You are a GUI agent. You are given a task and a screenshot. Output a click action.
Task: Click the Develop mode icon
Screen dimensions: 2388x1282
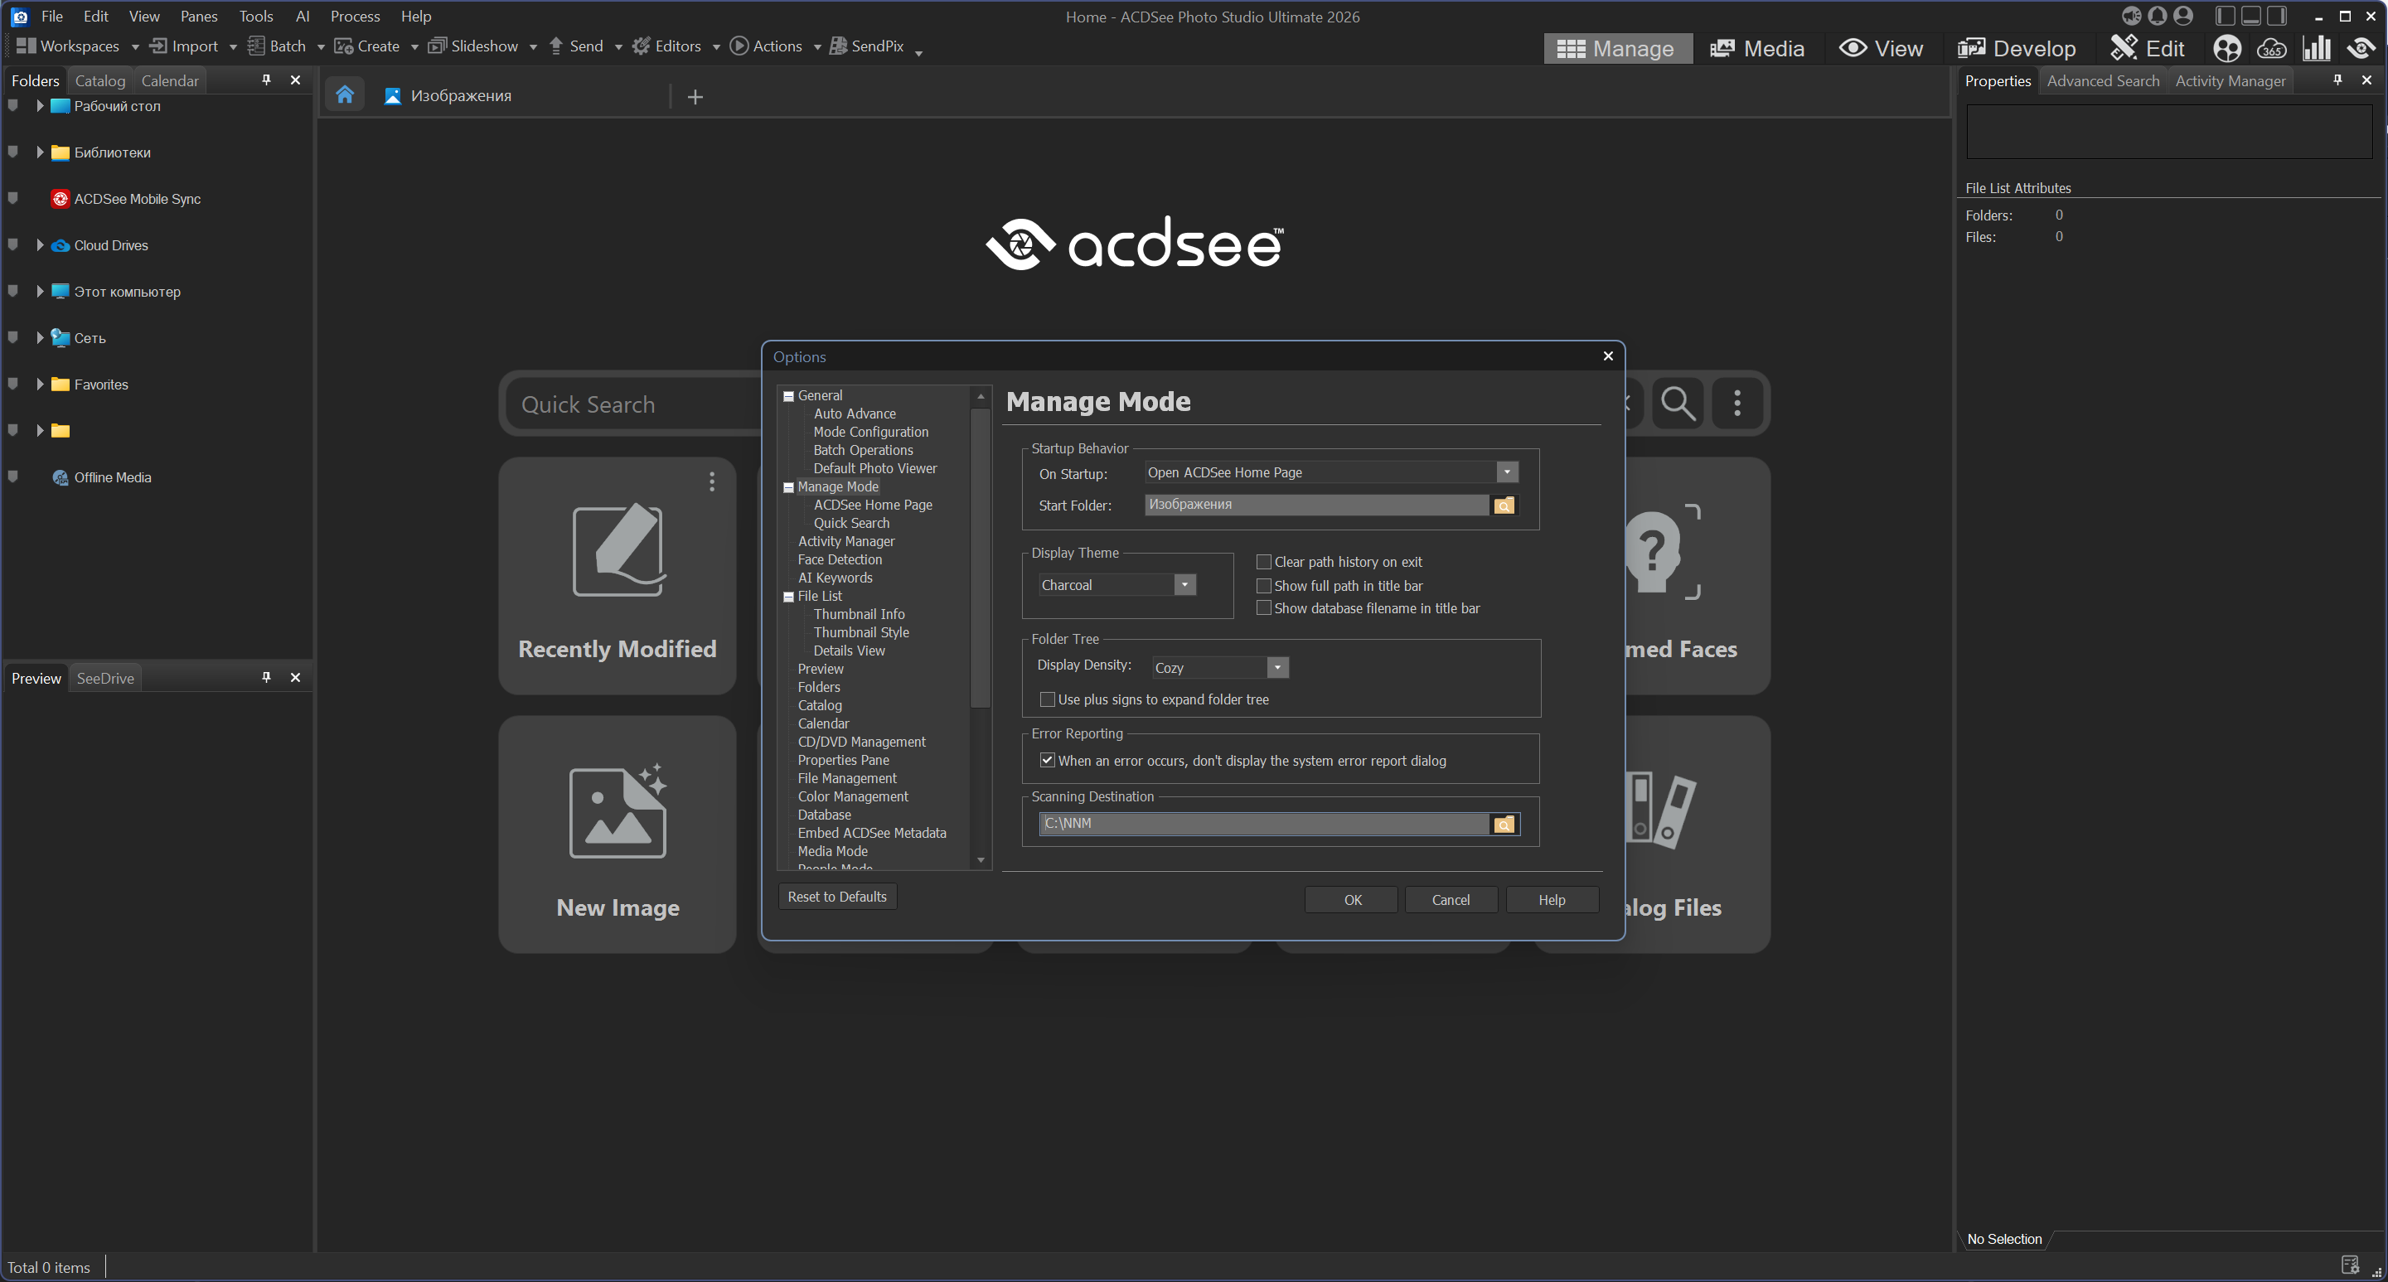[x=1971, y=48]
